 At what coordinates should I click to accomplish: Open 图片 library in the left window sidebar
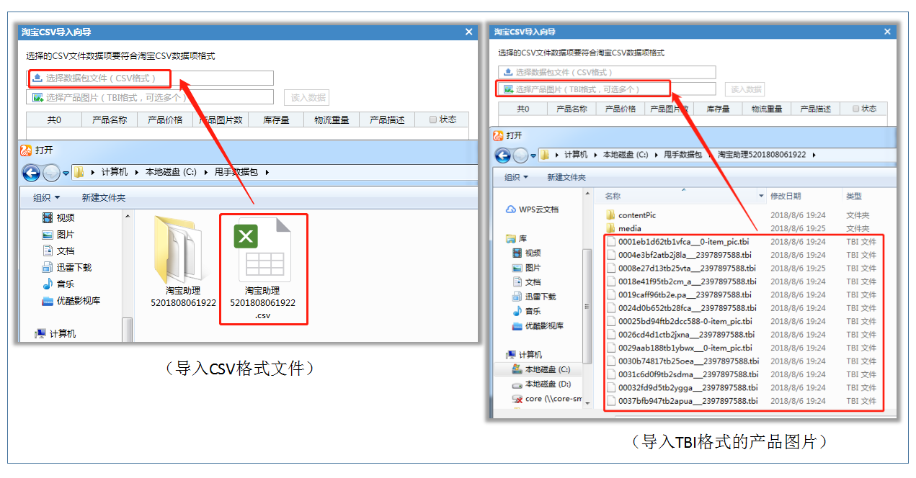click(x=58, y=234)
